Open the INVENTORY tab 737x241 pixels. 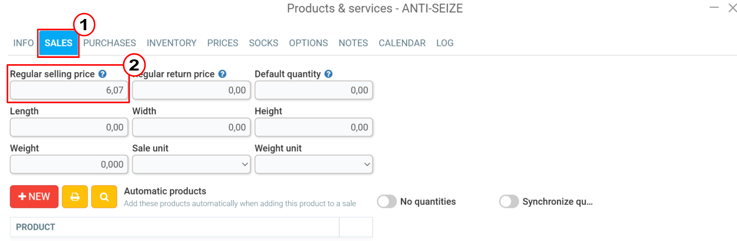click(172, 43)
